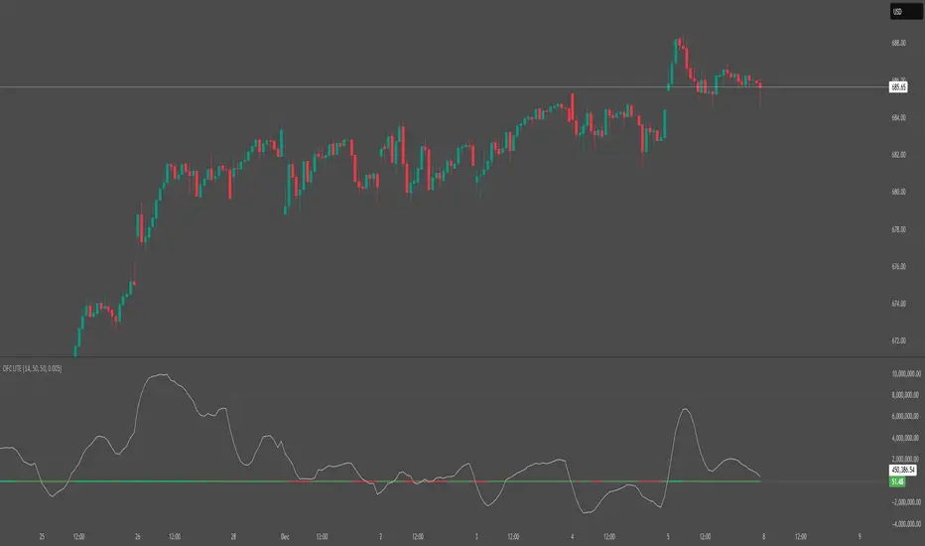Click the 25 date label on time axis
925x546 pixels.
pos(42,536)
